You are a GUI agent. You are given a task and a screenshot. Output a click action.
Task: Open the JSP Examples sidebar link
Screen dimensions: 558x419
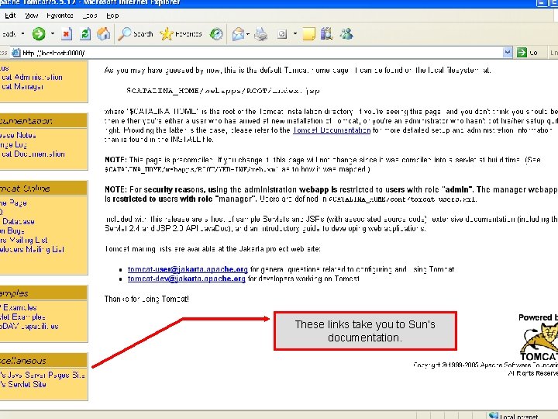click(18, 307)
